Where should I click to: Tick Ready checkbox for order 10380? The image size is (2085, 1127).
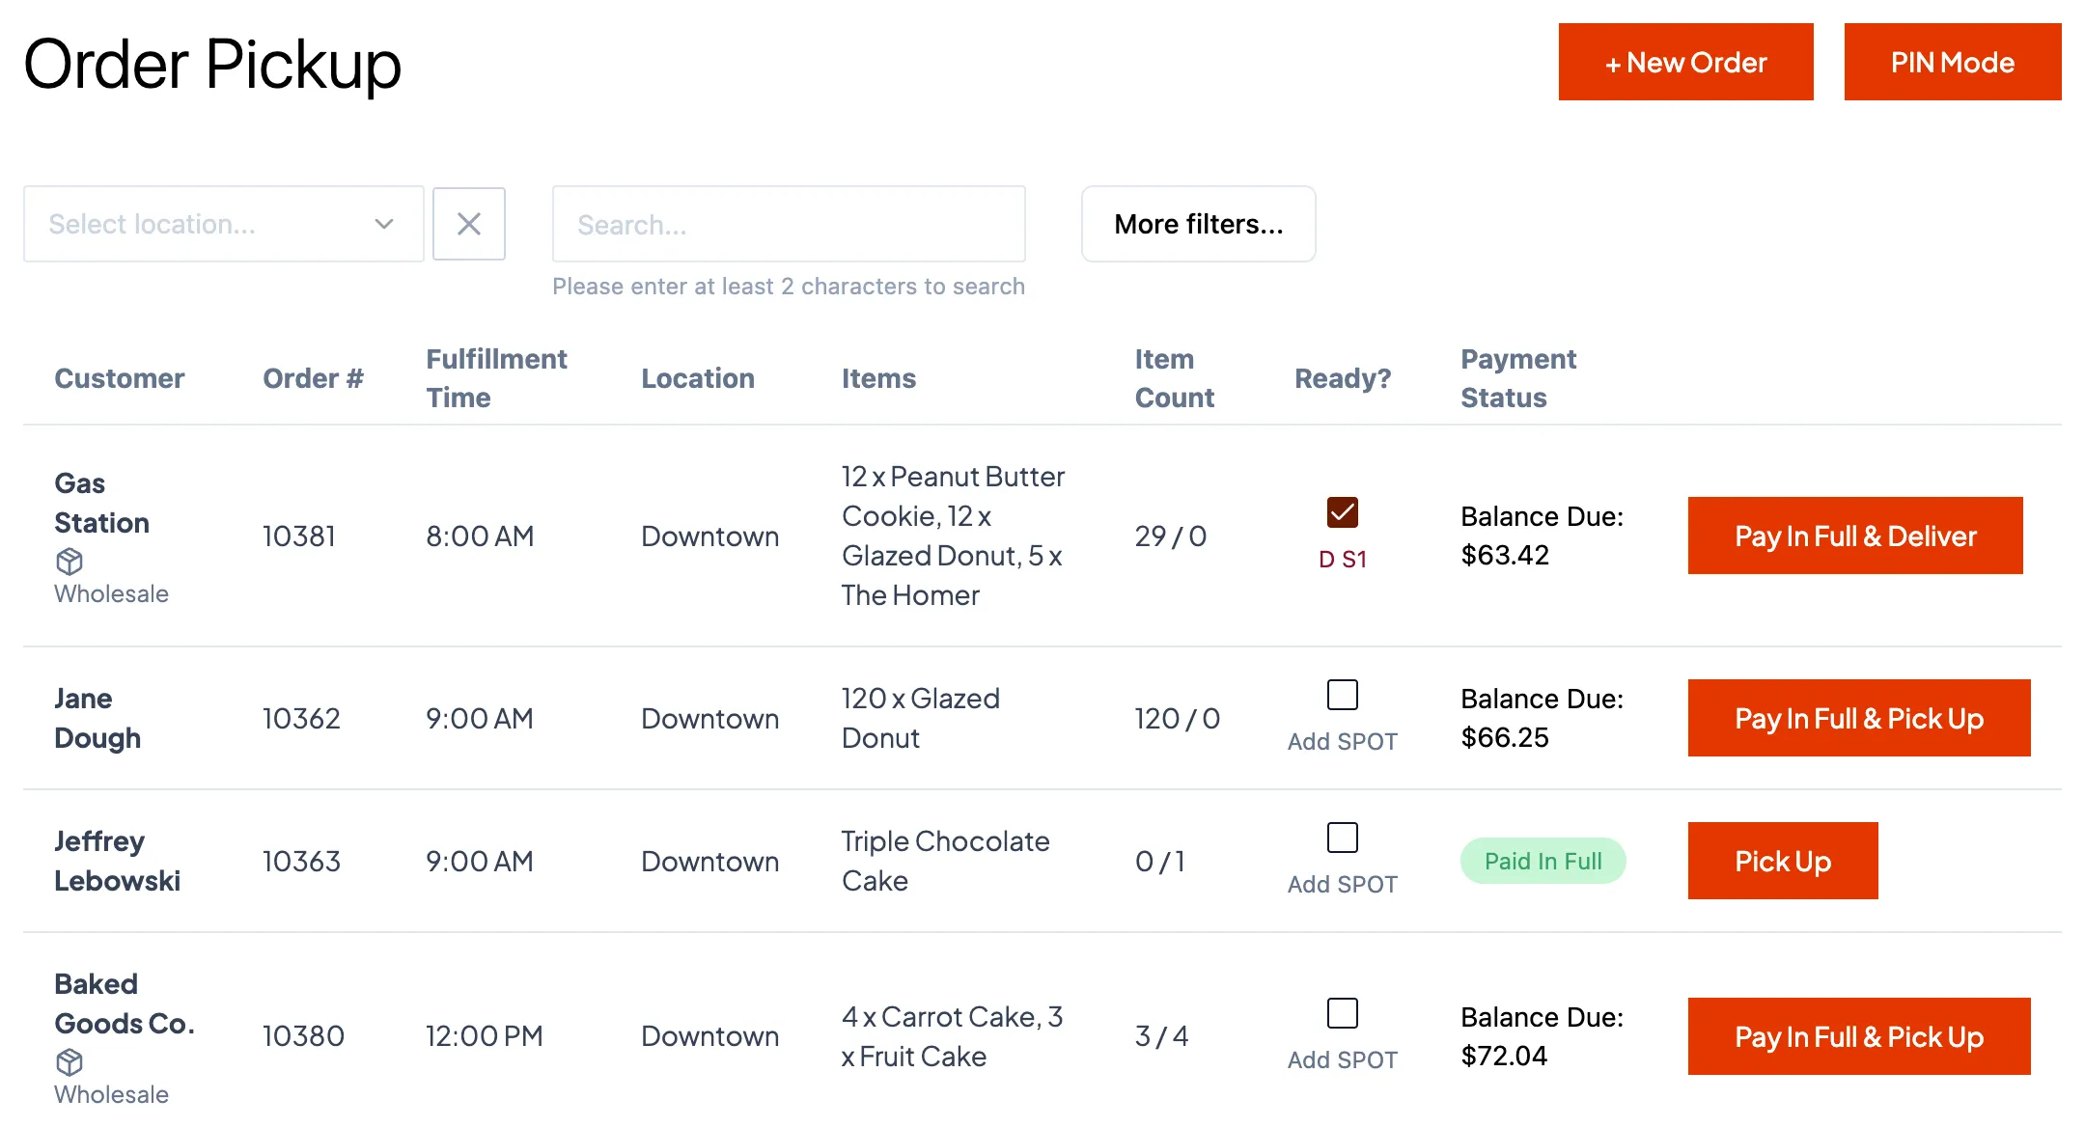tap(1342, 1013)
